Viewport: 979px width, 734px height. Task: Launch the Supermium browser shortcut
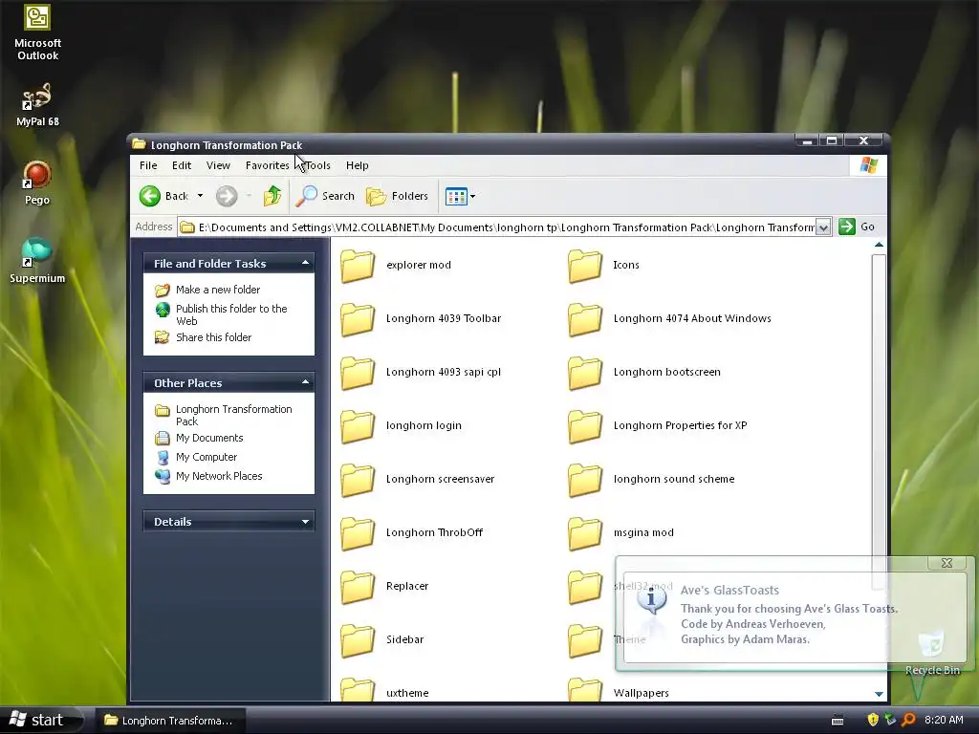pyautogui.click(x=37, y=261)
